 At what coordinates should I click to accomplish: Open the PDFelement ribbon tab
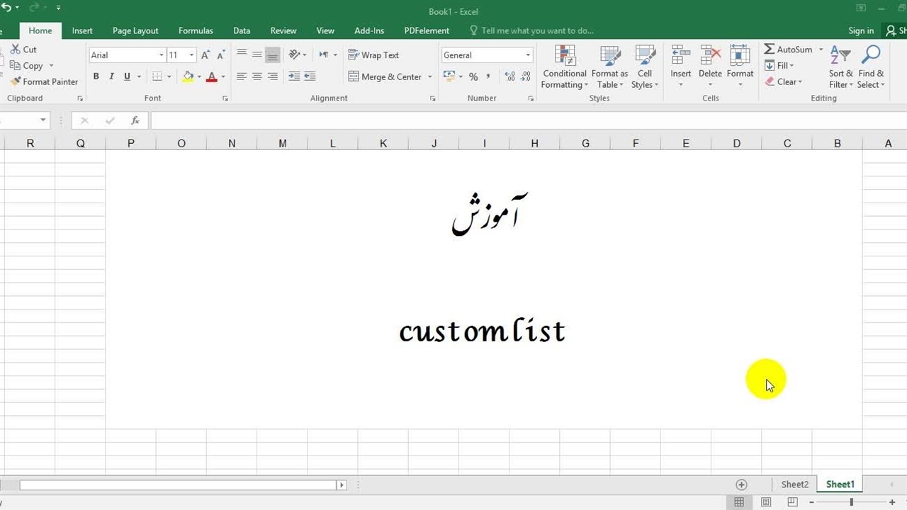click(426, 30)
